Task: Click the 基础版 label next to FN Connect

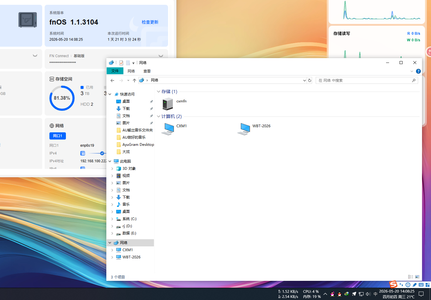Action: point(79,56)
